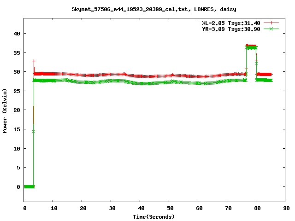The width and height of the screenshot is (295, 221).
Task: Click x-axis tick label 70
Action: click(x=229, y=208)
